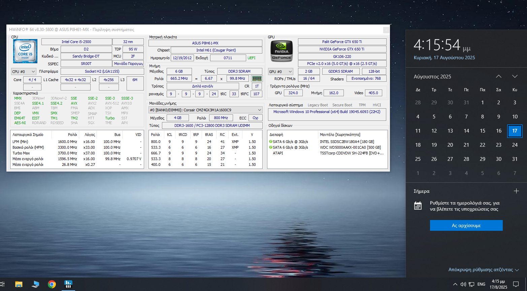Click the Intel Core i5 logo
Image resolution: width=527 pixels, height=291 pixels.
tap(25, 51)
